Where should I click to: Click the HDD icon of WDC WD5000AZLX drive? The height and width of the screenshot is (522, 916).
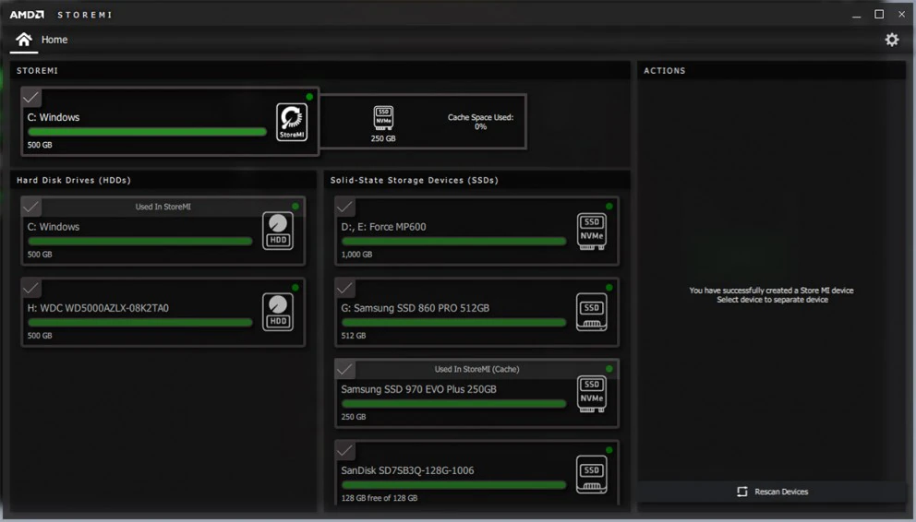click(x=278, y=312)
